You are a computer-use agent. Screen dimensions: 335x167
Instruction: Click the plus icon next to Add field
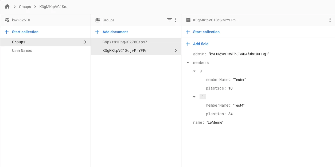pyautogui.click(x=188, y=44)
